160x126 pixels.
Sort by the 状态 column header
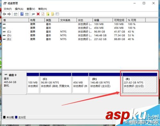pyautogui.click(x=85, y=20)
